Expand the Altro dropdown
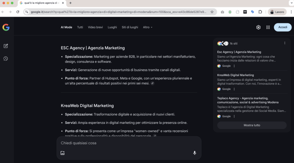 (x=148, y=27)
